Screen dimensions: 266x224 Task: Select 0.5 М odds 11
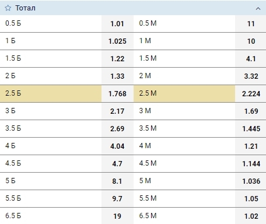click(x=251, y=24)
